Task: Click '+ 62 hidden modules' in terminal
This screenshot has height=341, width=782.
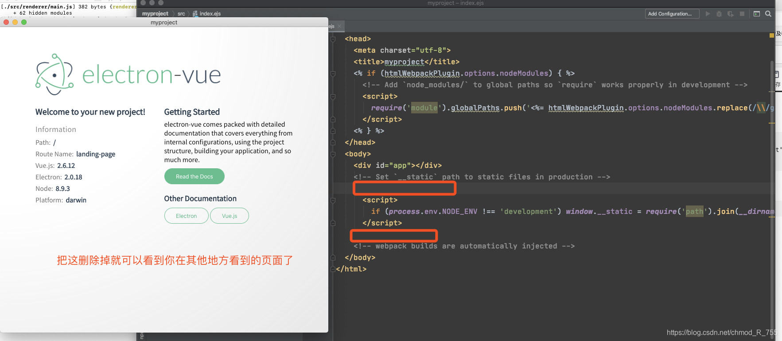Action: (x=43, y=13)
